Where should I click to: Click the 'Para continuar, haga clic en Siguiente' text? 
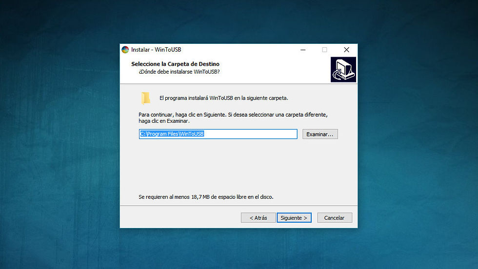tap(233, 118)
